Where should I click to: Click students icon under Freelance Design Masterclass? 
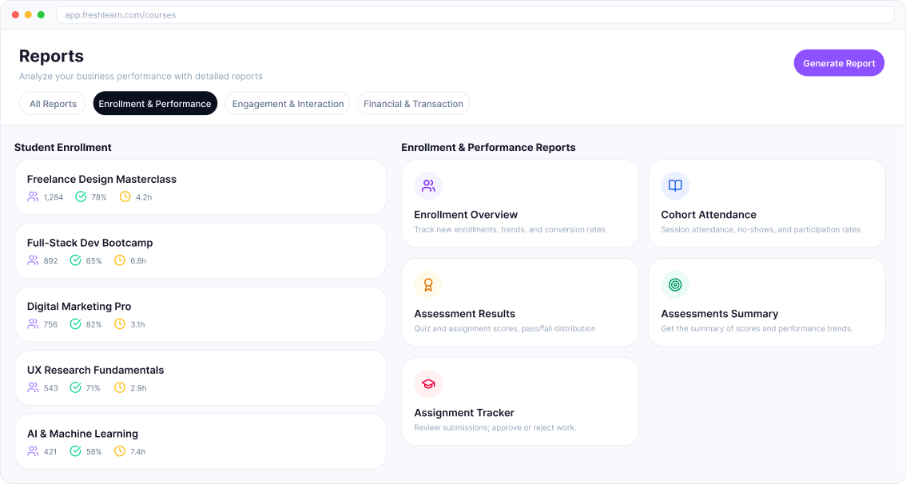(x=33, y=196)
